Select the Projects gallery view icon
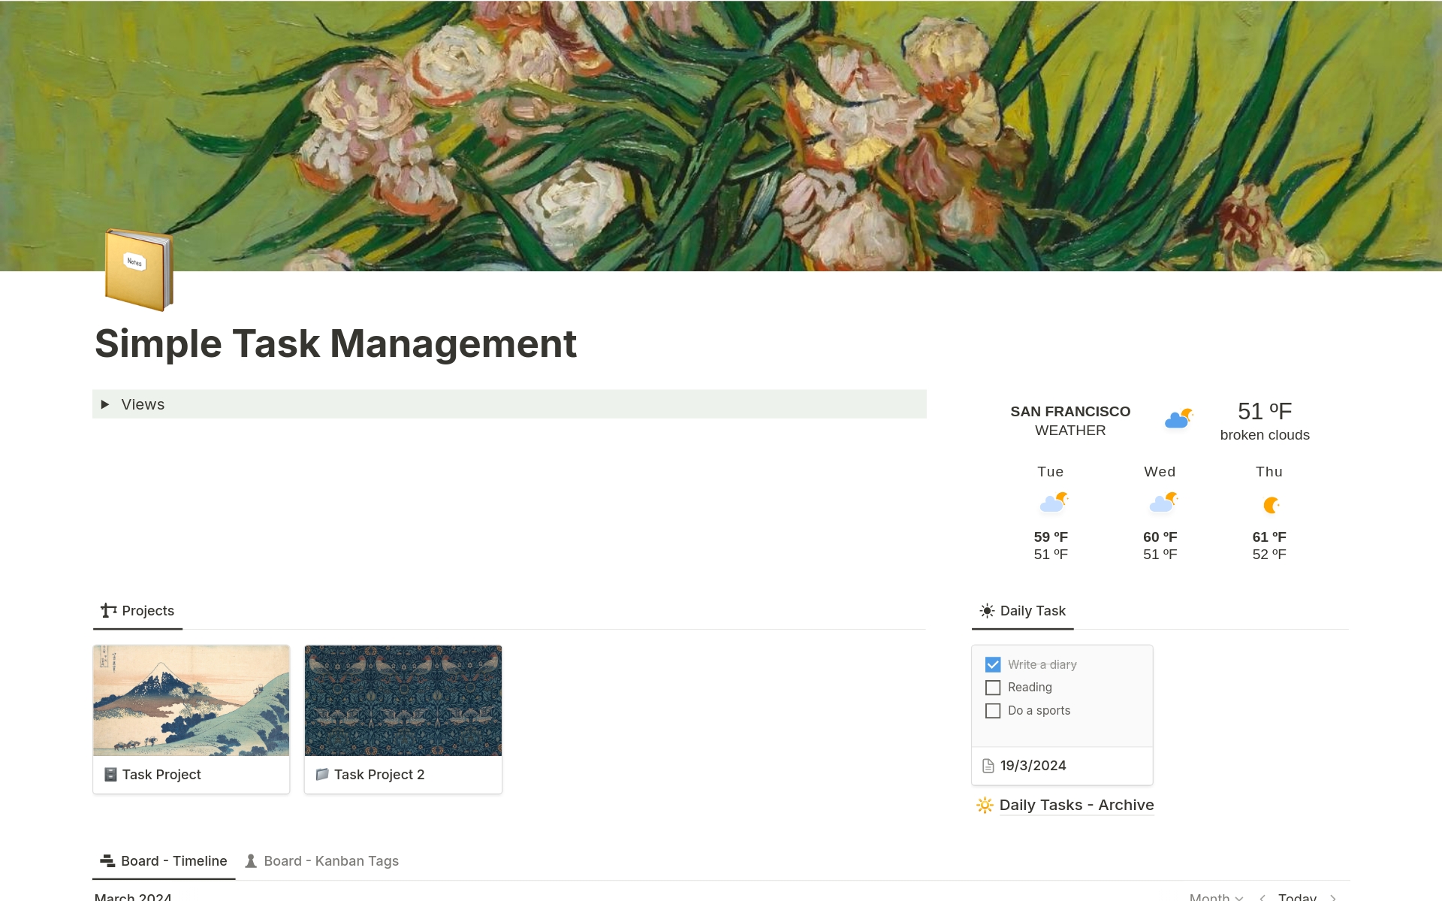 pos(109,609)
